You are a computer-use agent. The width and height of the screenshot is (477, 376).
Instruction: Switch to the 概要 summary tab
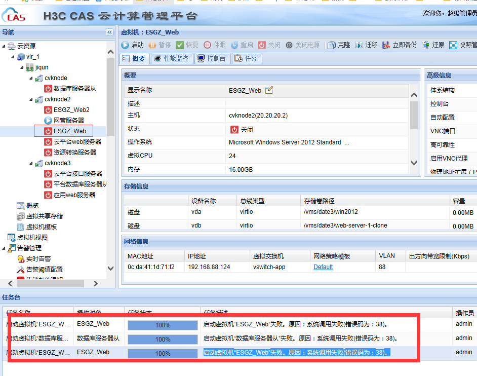(x=134, y=58)
